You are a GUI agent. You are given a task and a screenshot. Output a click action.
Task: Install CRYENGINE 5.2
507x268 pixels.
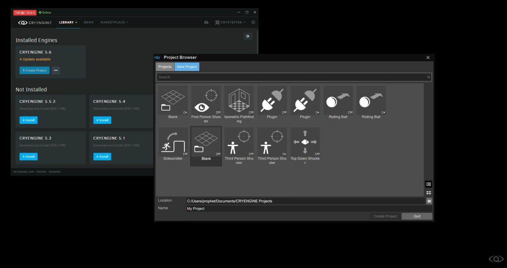click(x=28, y=157)
